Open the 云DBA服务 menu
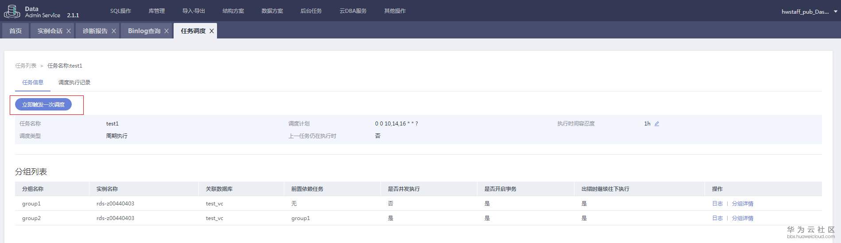This screenshot has width=841, height=243. coord(353,11)
